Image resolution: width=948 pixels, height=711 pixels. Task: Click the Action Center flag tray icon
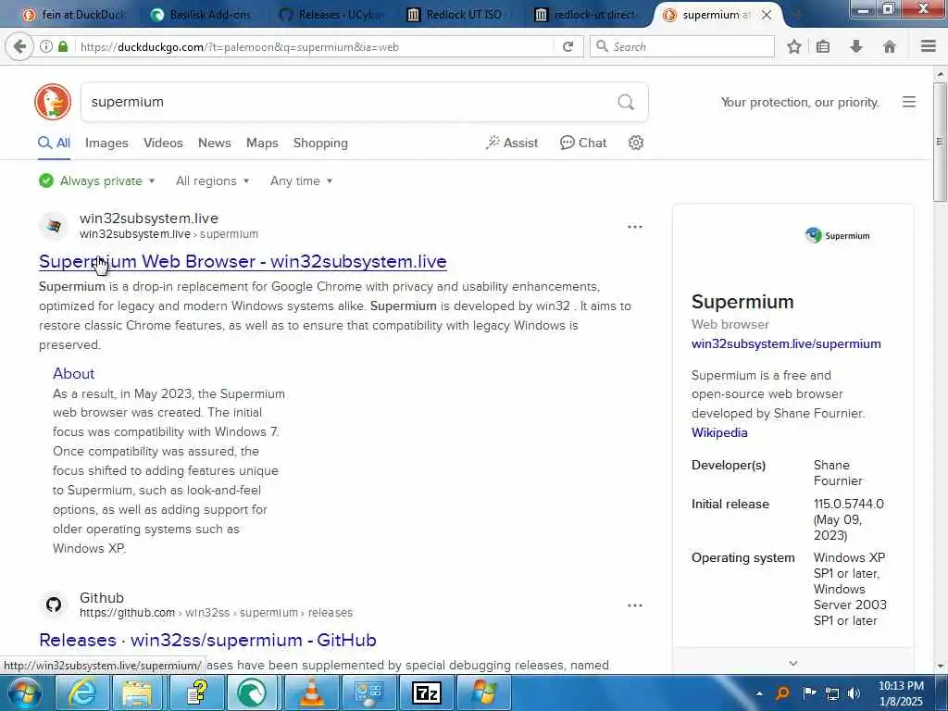tap(809, 693)
